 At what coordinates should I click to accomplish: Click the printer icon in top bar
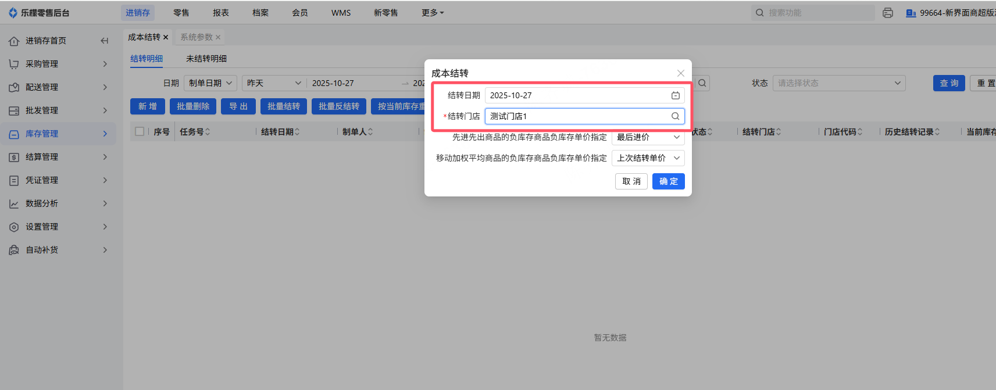click(887, 13)
